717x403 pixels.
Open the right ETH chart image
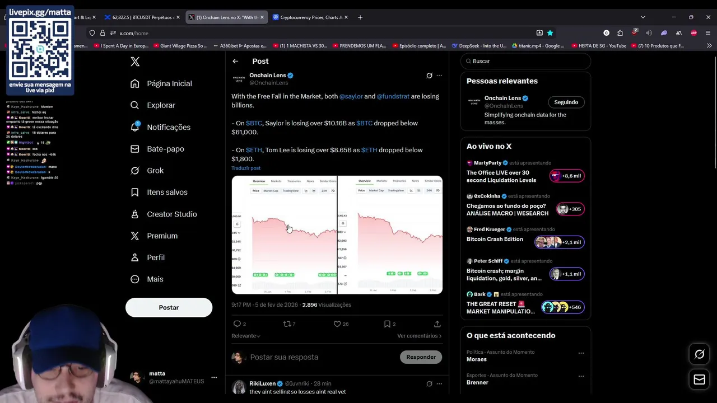point(390,235)
